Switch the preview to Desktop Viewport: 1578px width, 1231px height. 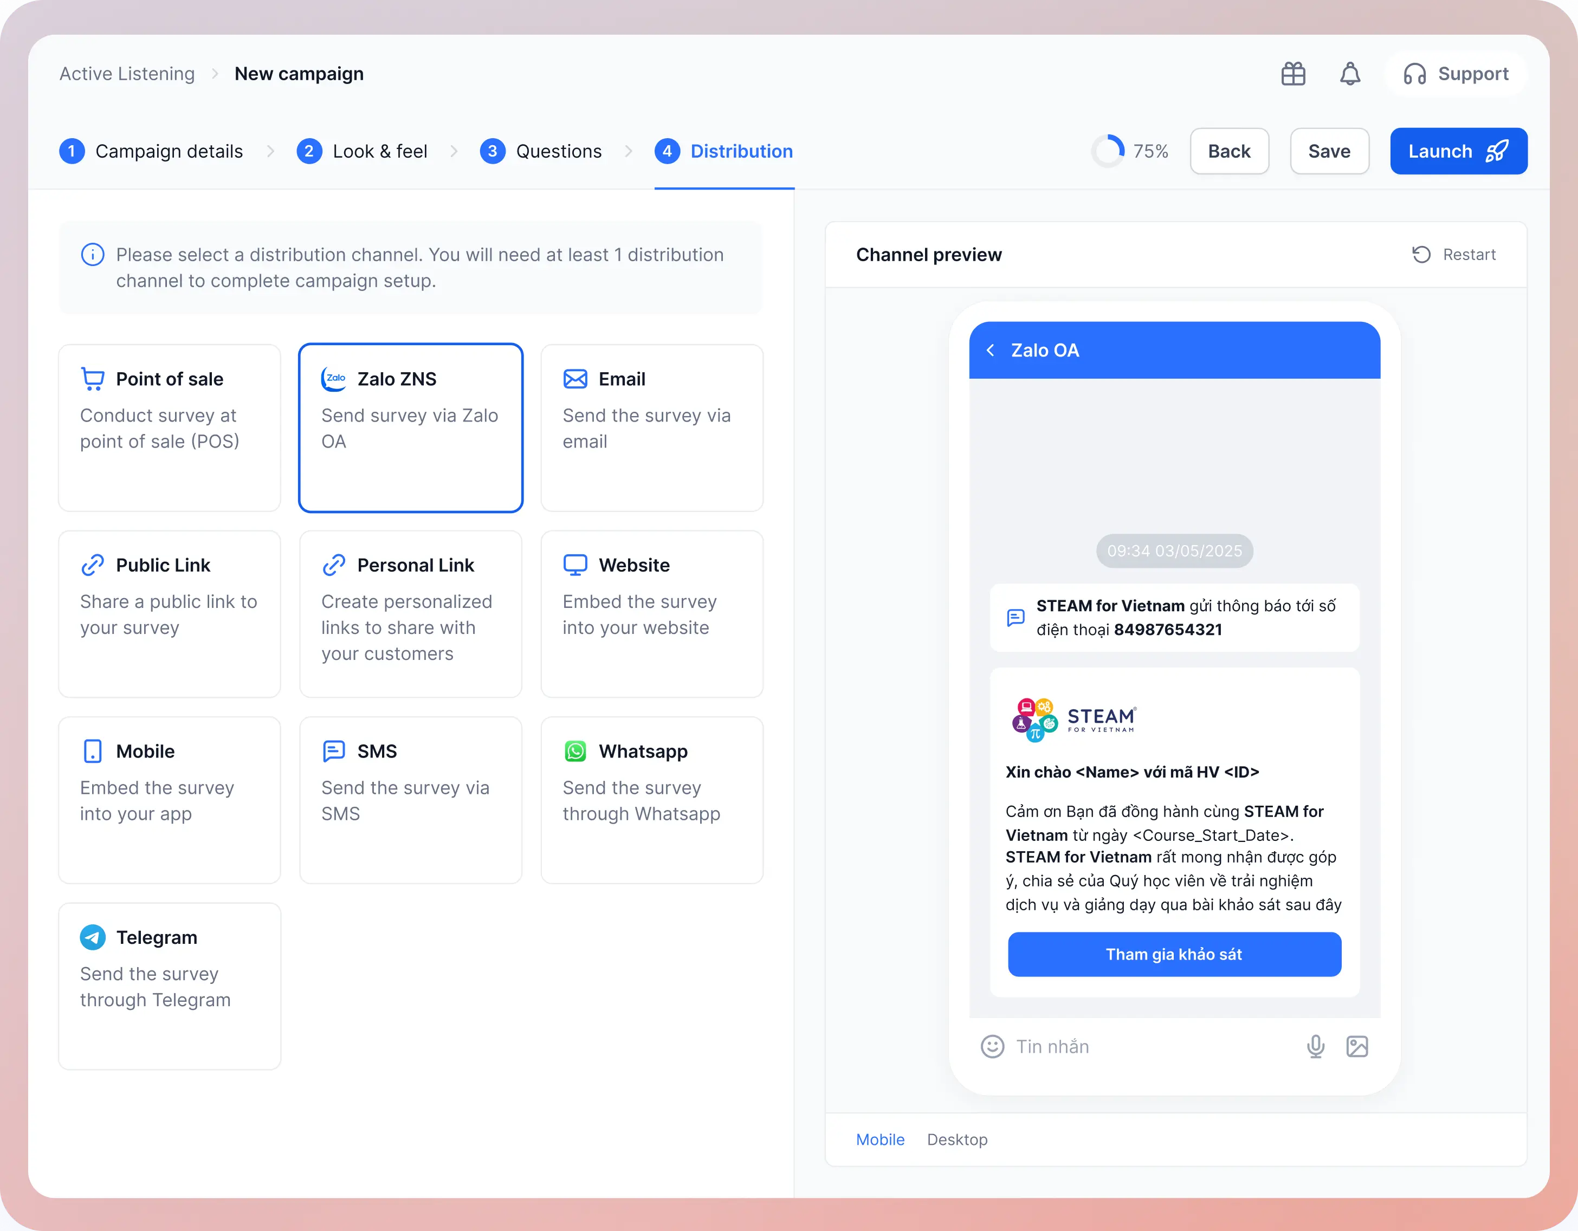click(x=956, y=1139)
